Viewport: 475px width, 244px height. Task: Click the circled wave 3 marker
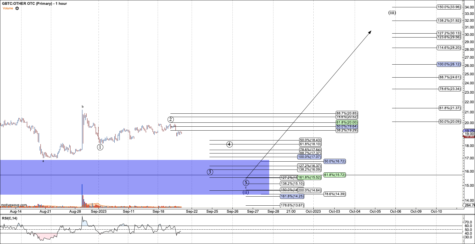pos(210,172)
